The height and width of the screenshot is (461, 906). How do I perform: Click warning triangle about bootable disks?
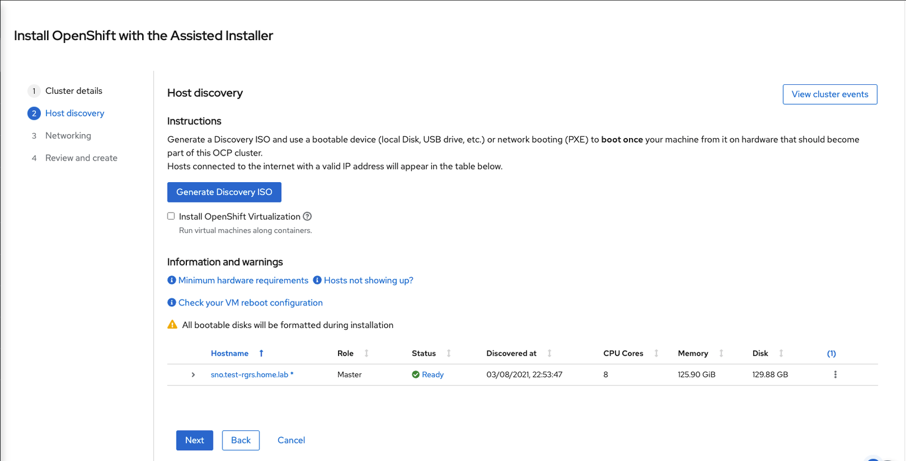(x=173, y=325)
